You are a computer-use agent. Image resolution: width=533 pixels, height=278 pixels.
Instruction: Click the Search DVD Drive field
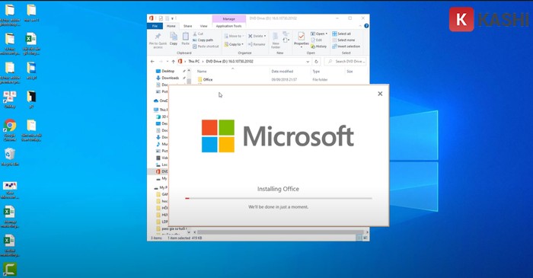(x=346, y=62)
